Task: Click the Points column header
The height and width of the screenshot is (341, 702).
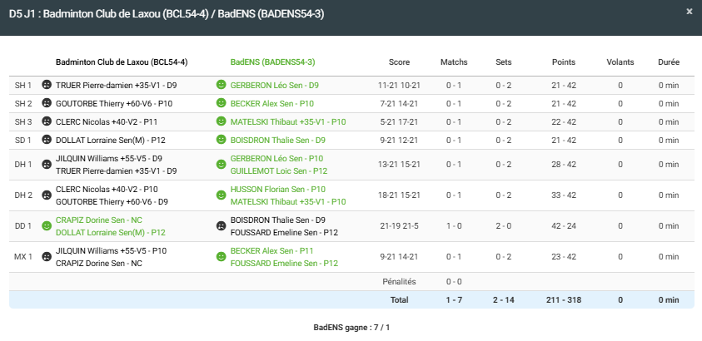Action: coord(563,62)
